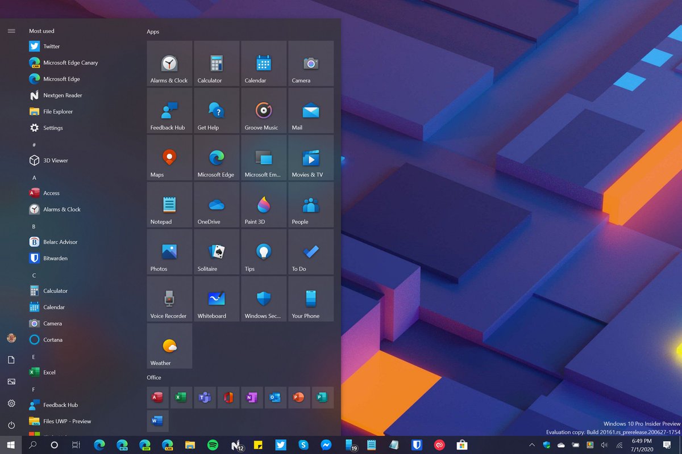
Task: Open the Publisher tile in Office group
Action: tap(323, 397)
